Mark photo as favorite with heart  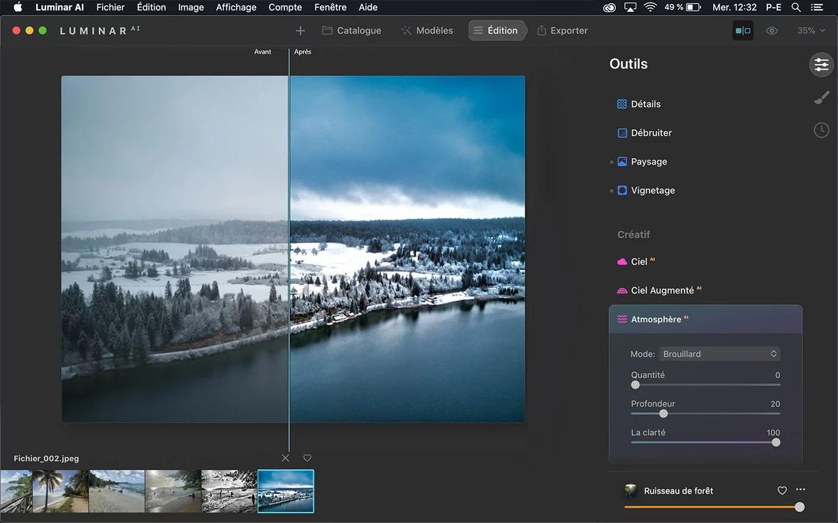(x=307, y=458)
